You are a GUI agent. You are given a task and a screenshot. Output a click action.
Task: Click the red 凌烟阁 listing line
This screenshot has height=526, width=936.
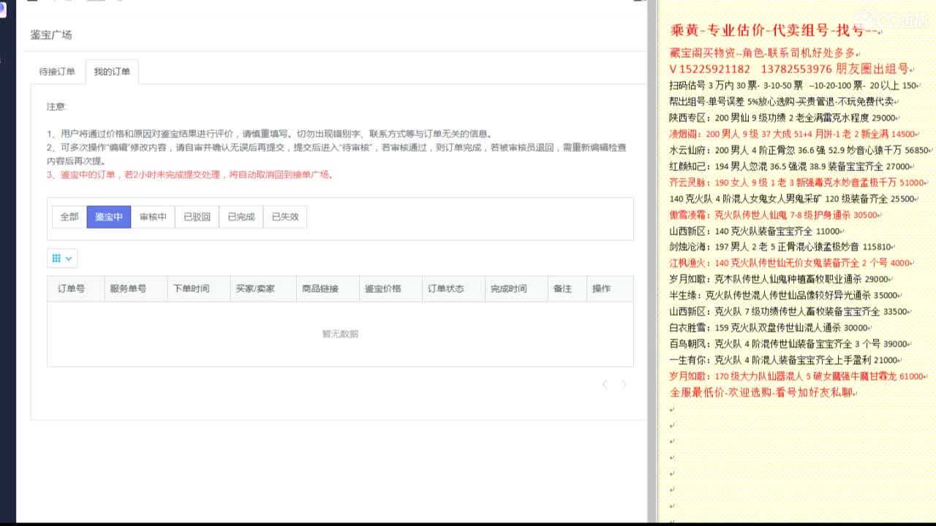coord(793,134)
